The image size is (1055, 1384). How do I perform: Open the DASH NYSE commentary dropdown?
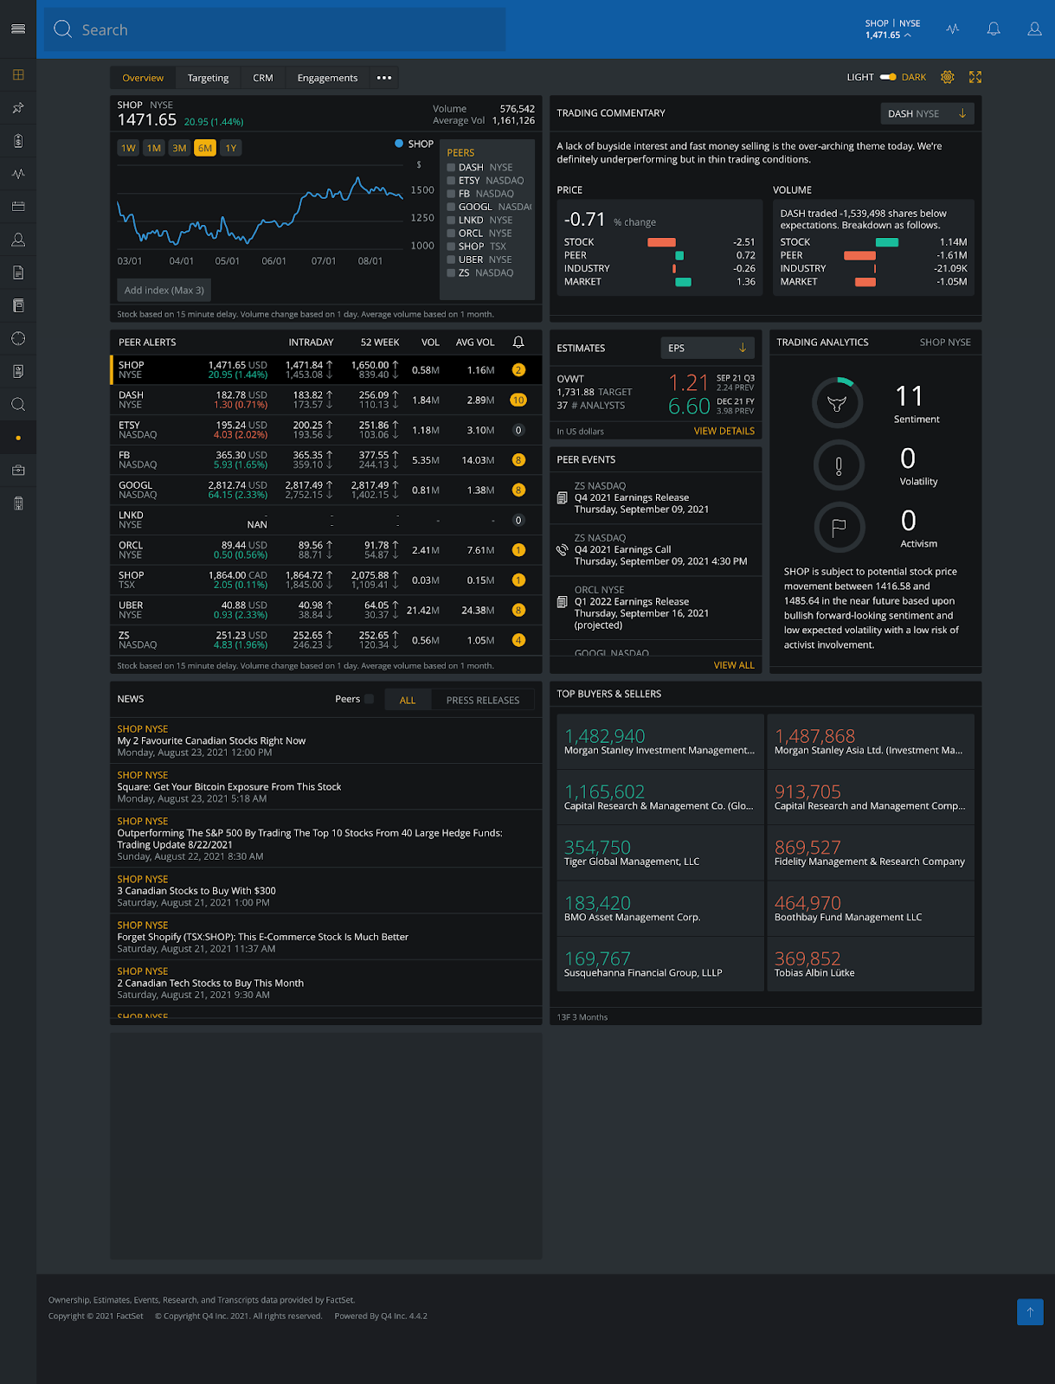[x=927, y=113]
